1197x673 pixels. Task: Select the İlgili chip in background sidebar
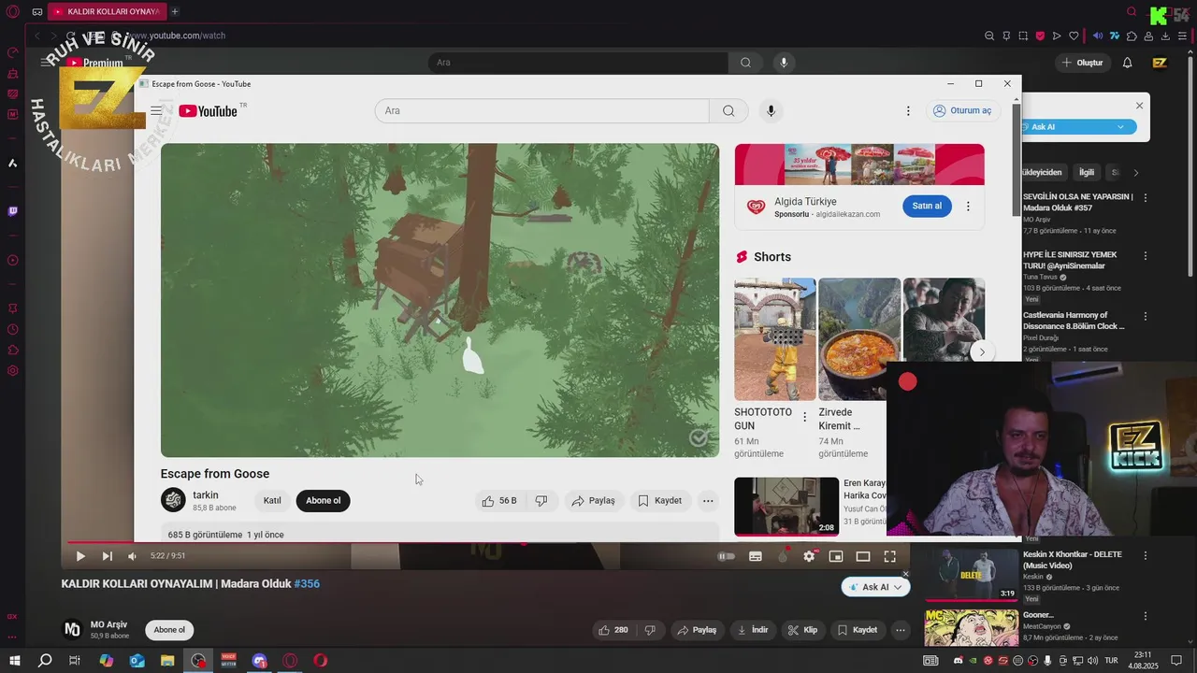(1087, 173)
